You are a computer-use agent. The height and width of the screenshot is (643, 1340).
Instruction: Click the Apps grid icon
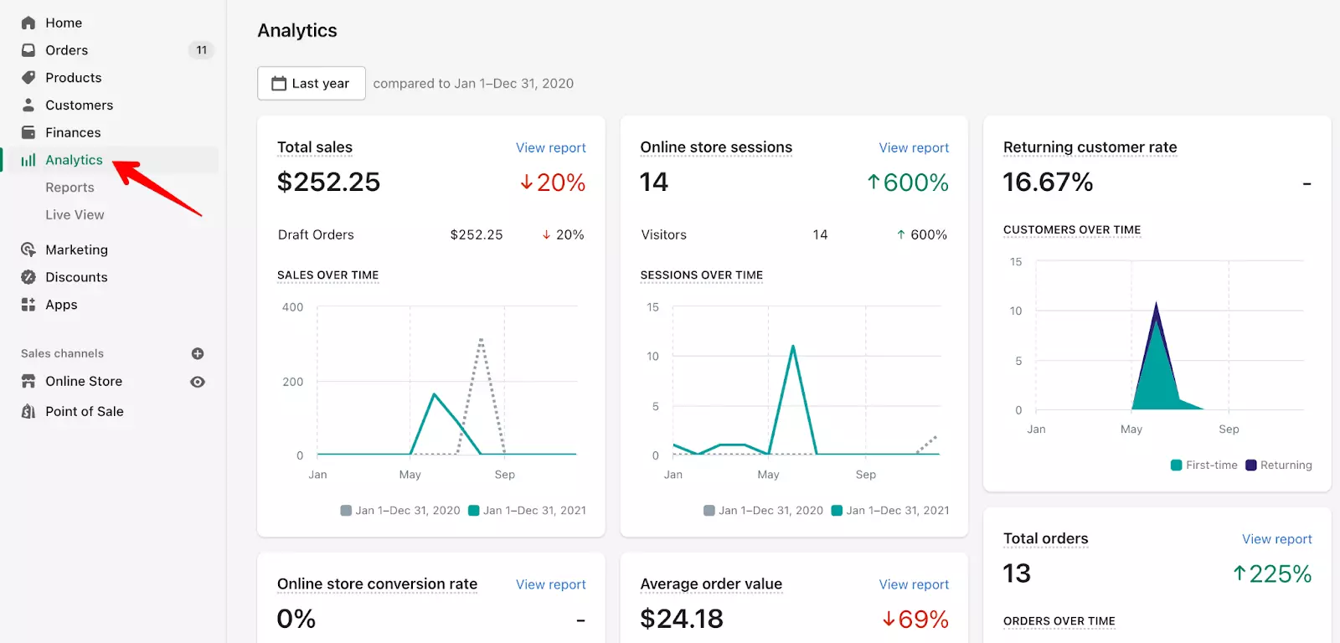pyautogui.click(x=28, y=305)
